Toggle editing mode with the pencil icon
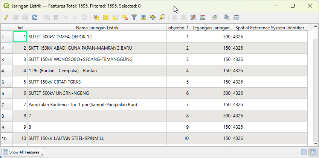The image size is (319, 158). pyautogui.click(x=6, y=17)
